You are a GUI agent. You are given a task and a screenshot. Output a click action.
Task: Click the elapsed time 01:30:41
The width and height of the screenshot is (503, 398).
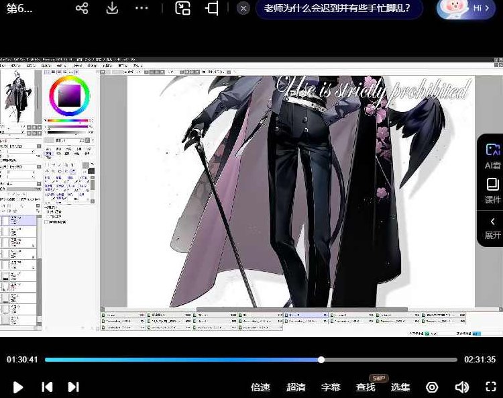point(22,360)
